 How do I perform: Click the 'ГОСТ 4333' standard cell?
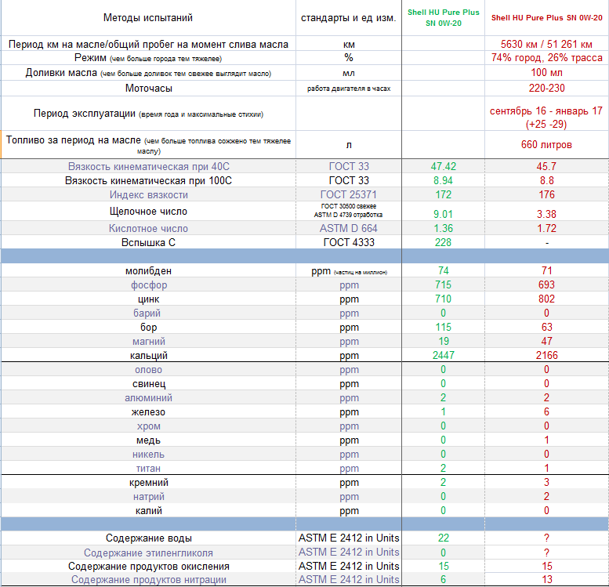click(x=349, y=243)
